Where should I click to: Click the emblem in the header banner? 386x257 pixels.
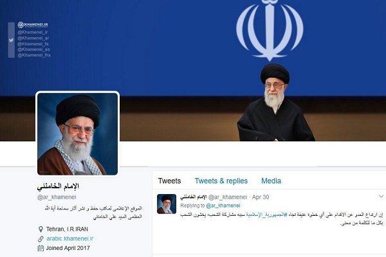[x=270, y=30]
